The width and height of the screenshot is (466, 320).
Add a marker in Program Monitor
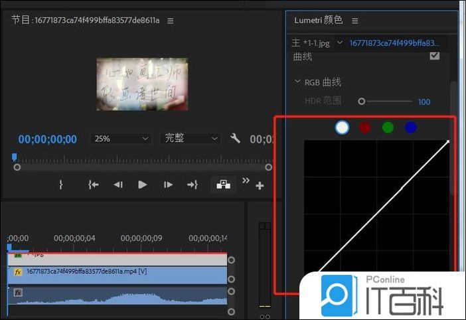pos(61,185)
